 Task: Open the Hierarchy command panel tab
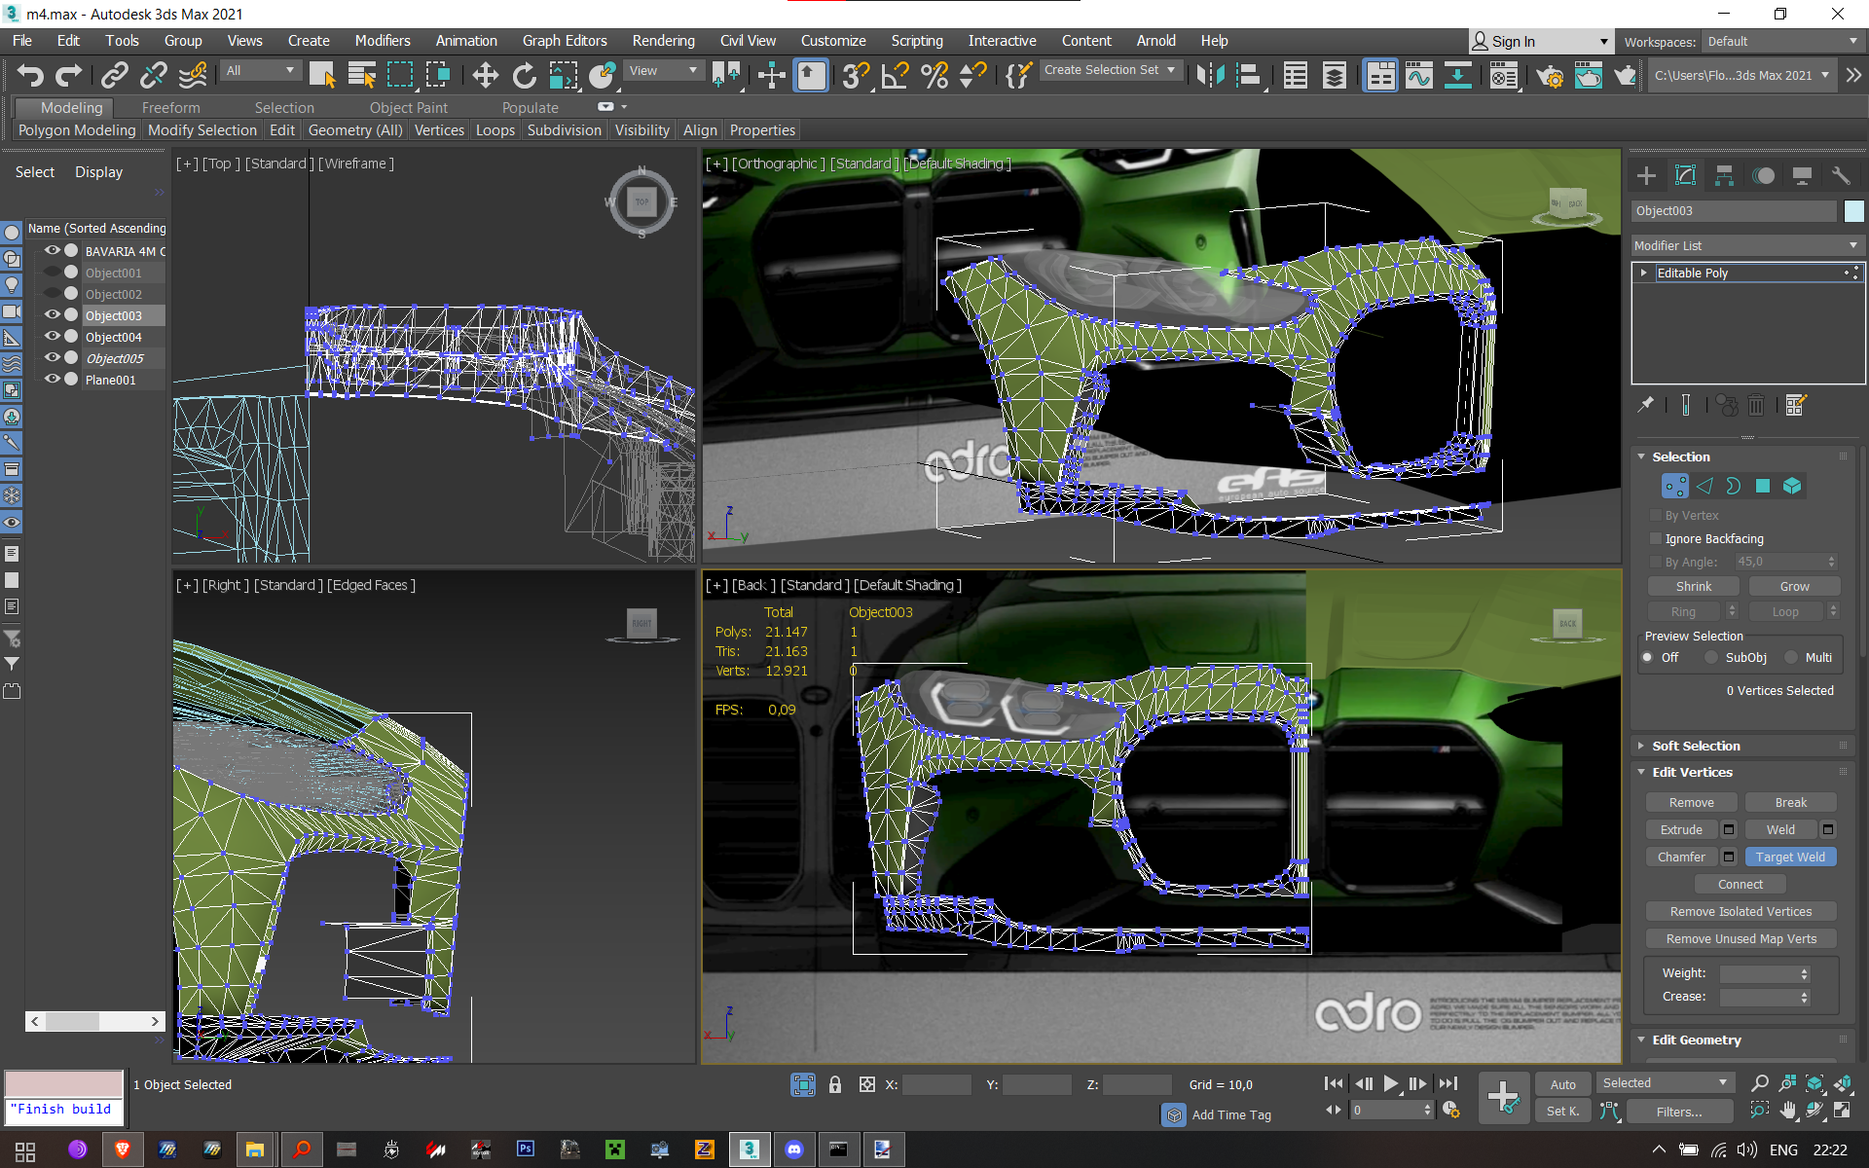tap(1724, 175)
